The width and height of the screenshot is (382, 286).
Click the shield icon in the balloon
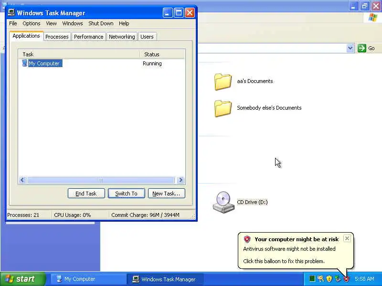pyautogui.click(x=247, y=239)
